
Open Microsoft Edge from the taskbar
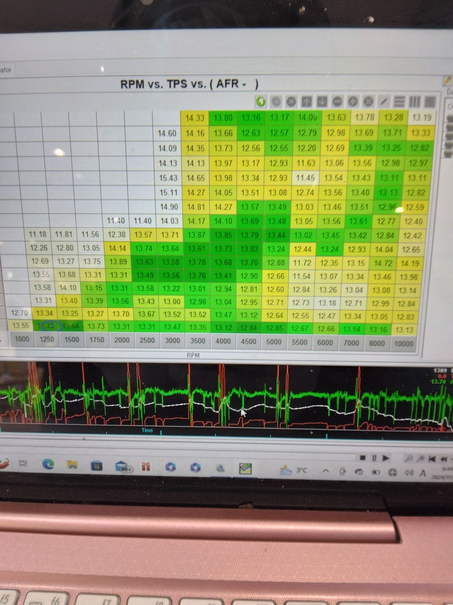click(x=49, y=465)
